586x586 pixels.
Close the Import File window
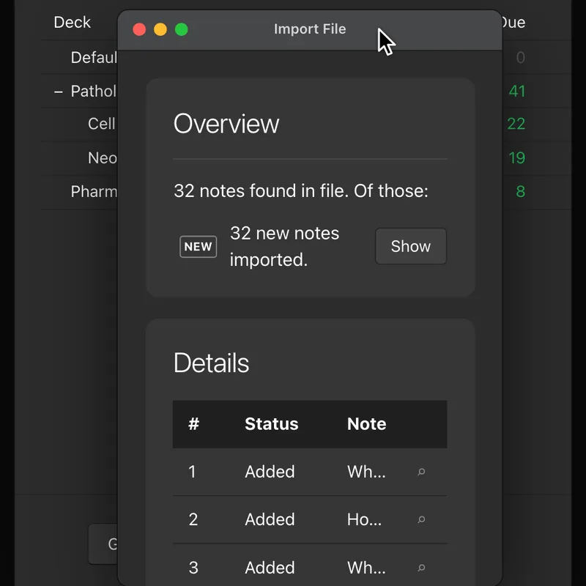pyautogui.click(x=139, y=29)
